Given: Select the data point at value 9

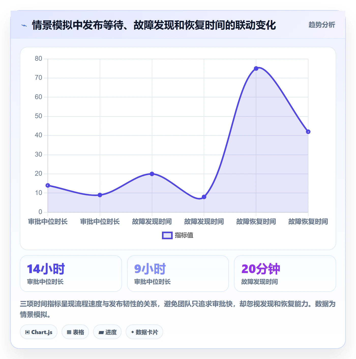Looking at the screenshot, I should click(100, 195).
